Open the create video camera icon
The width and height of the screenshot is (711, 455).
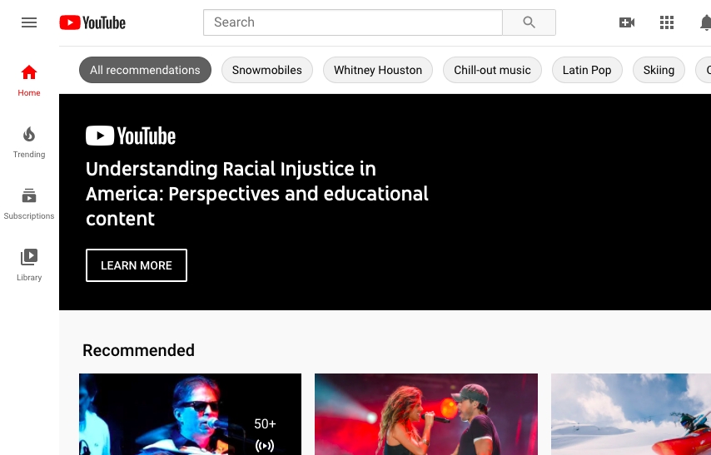point(627,22)
